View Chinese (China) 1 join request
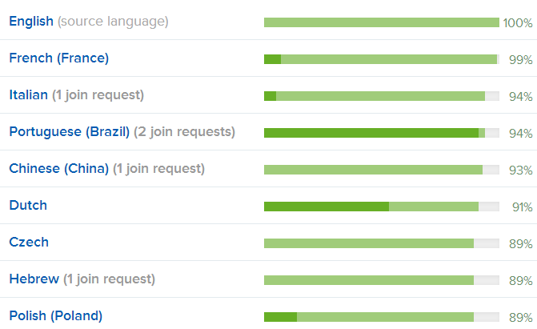This screenshot has height=329, width=537. [x=158, y=168]
